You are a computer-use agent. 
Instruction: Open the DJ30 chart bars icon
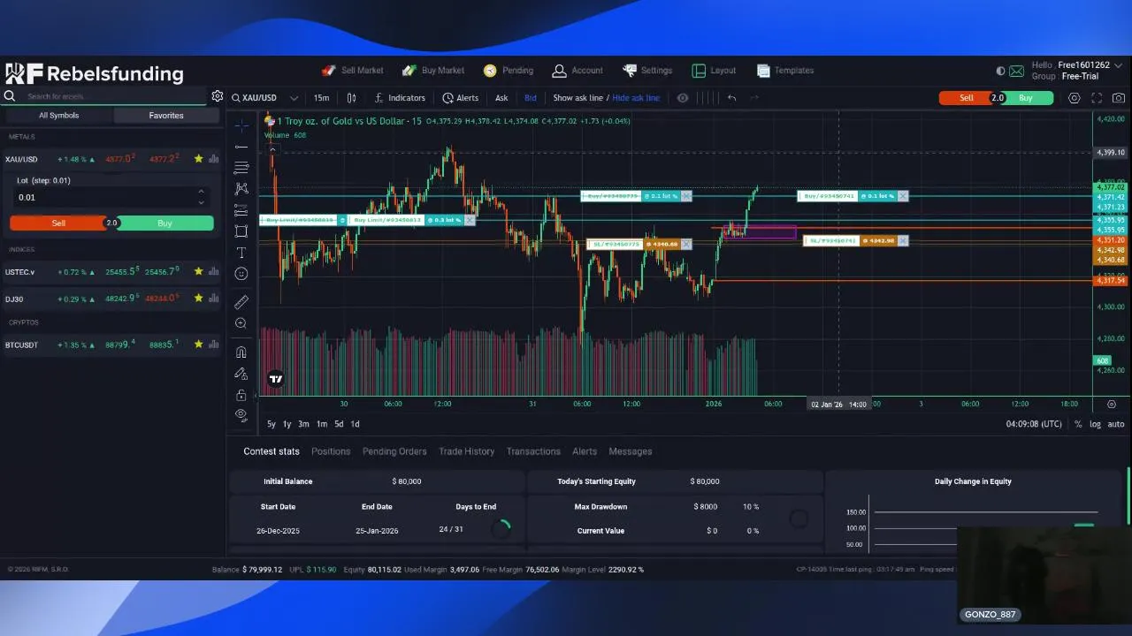(214, 299)
